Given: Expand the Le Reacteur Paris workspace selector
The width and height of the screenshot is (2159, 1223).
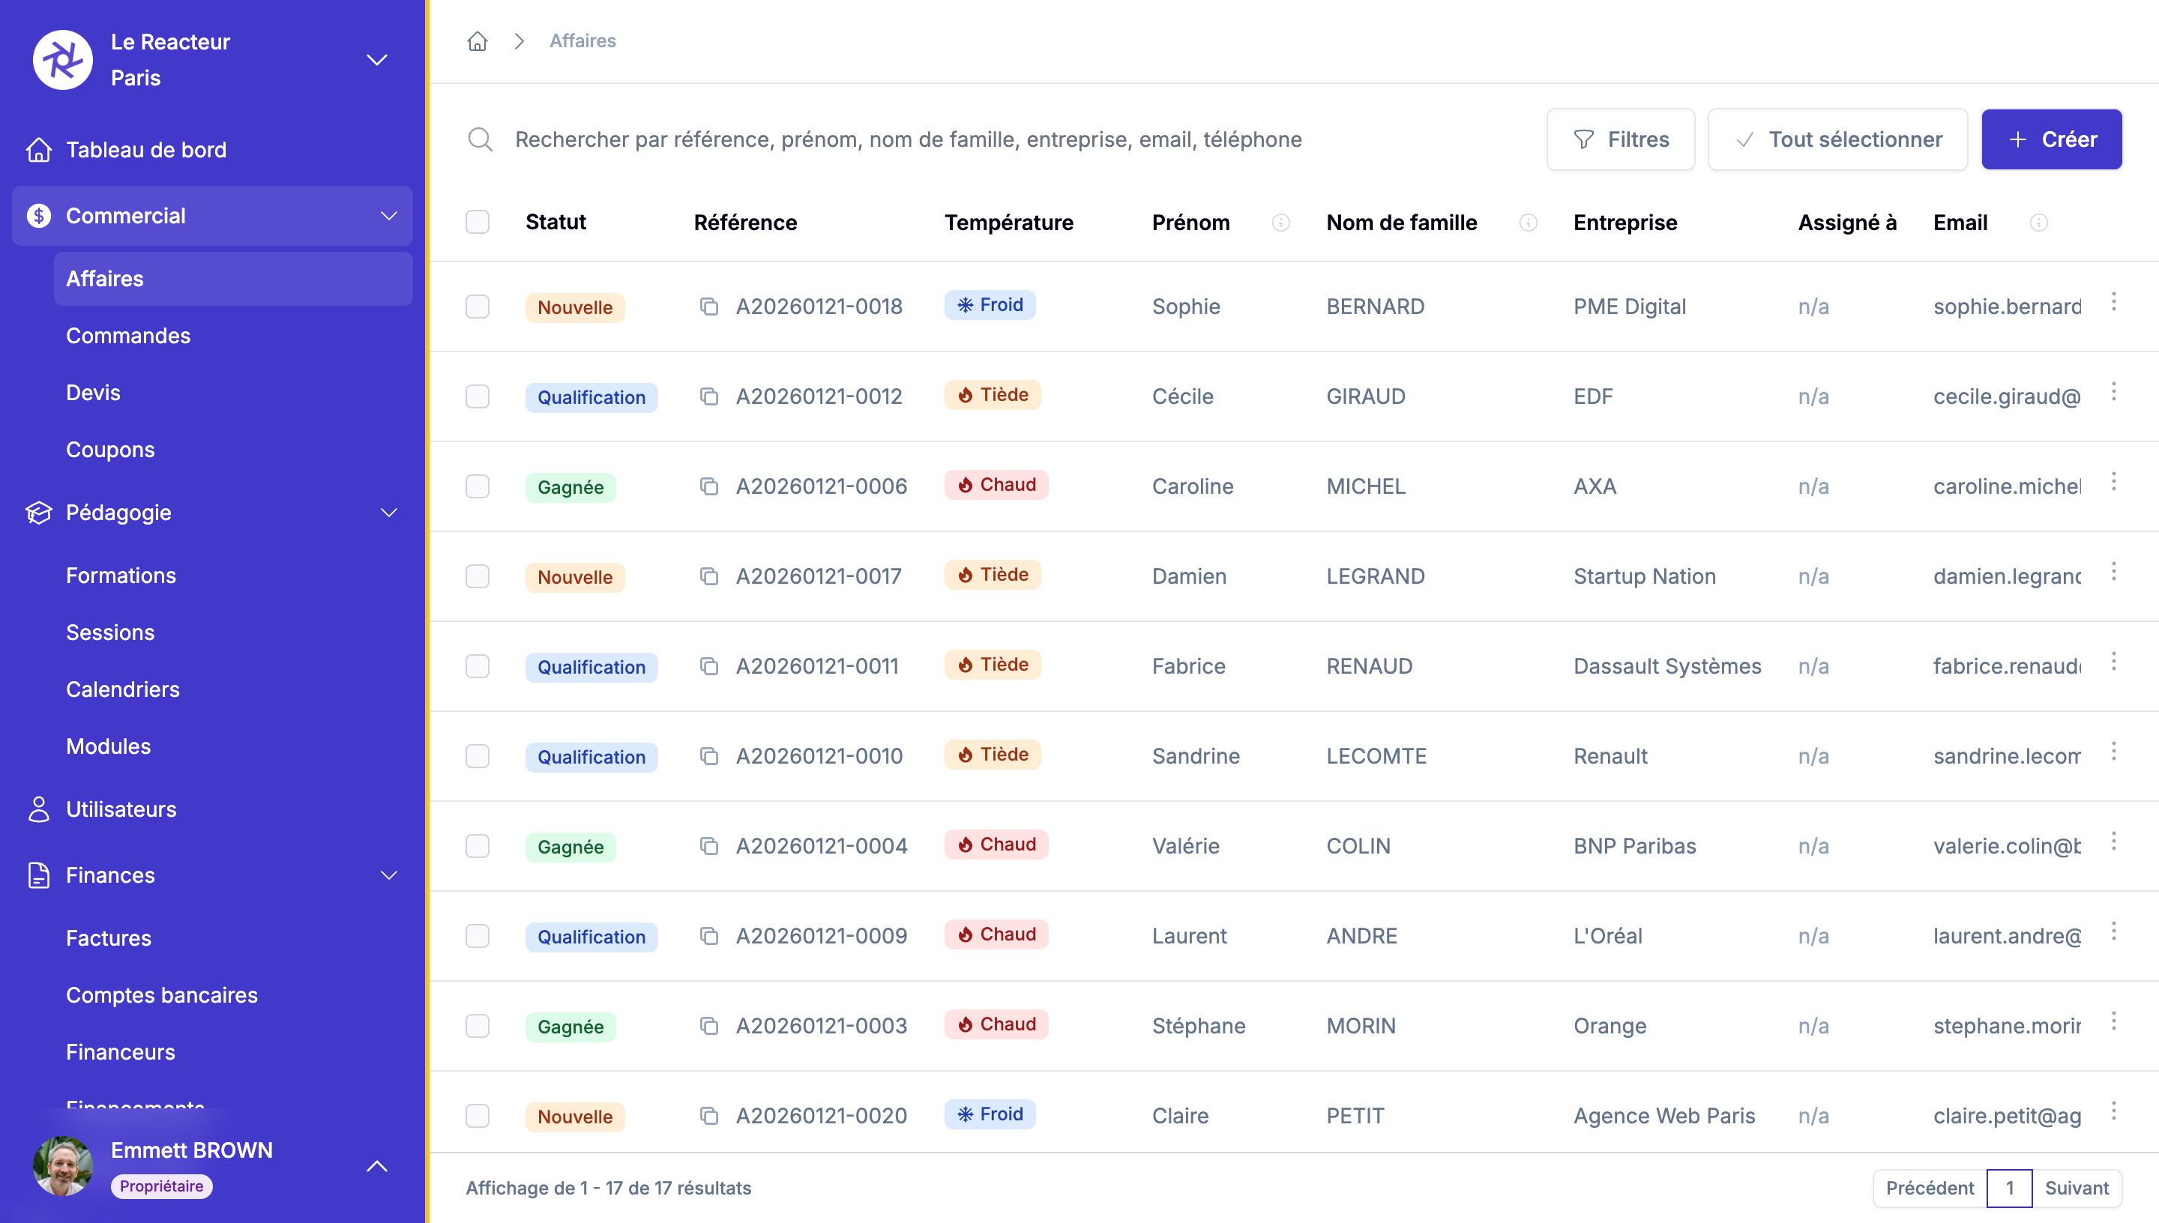Looking at the screenshot, I should (377, 60).
